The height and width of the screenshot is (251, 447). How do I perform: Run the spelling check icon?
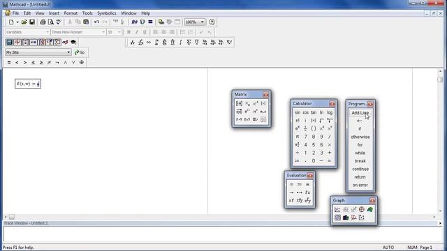tap(59, 22)
